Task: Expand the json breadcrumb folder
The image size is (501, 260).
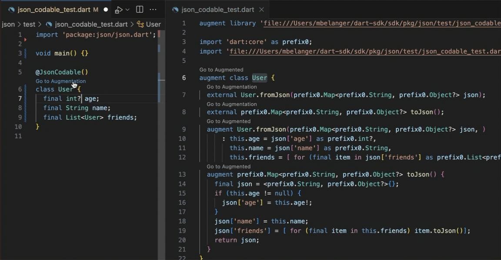Action: pyautogui.click(x=8, y=24)
